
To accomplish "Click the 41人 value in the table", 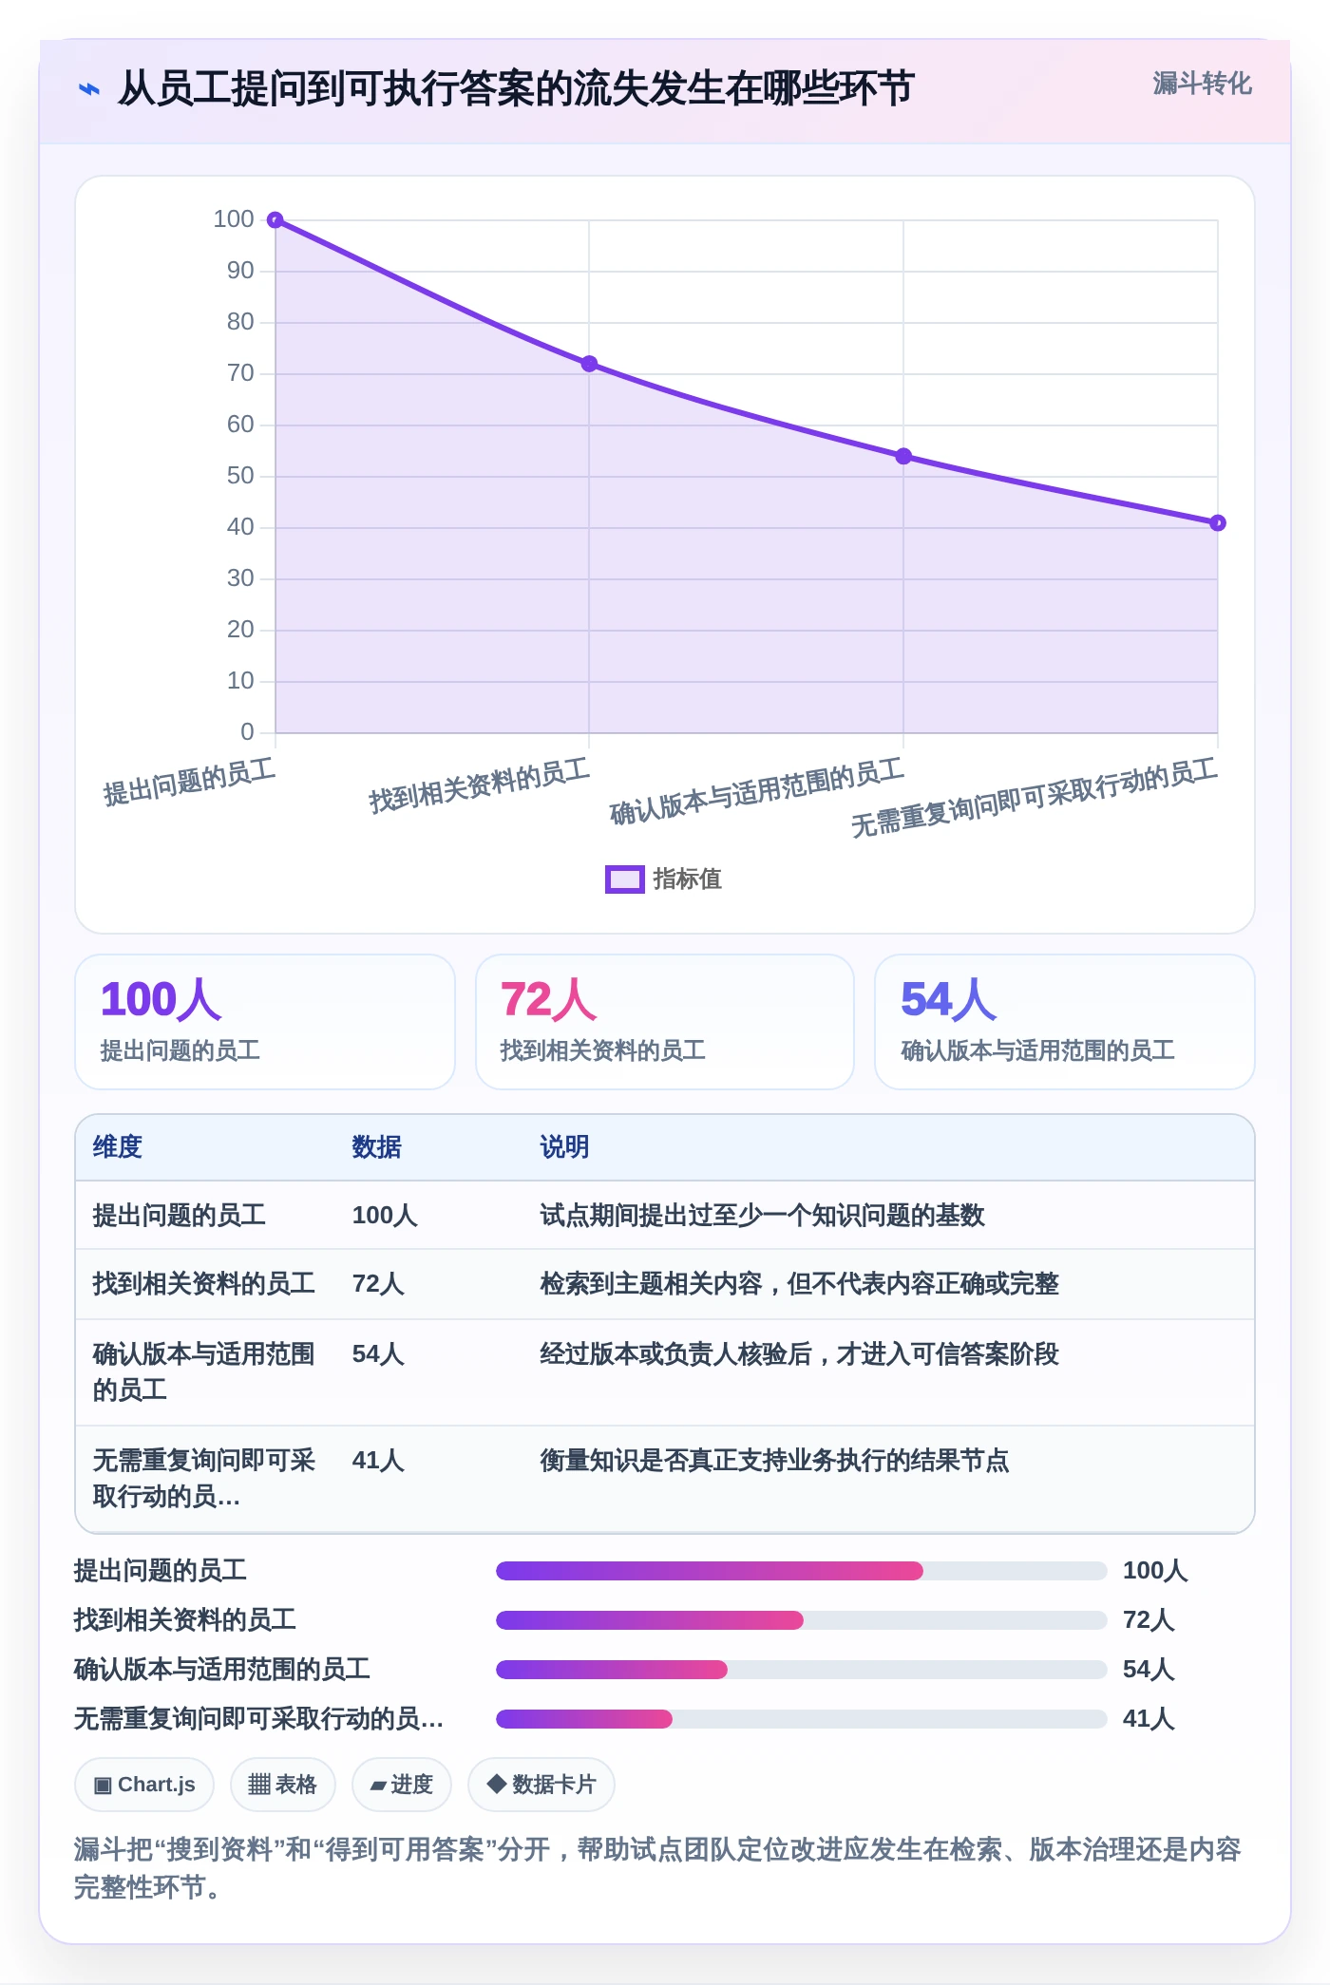I will click(378, 1461).
